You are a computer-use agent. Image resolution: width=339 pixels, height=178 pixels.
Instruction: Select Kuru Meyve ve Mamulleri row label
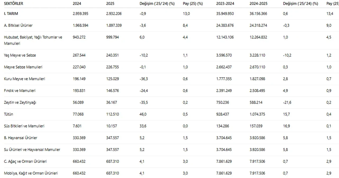(x=24, y=79)
